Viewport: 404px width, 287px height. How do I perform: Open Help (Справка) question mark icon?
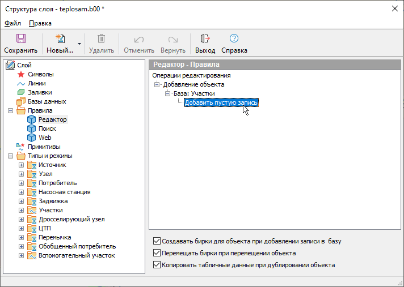click(234, 39)
